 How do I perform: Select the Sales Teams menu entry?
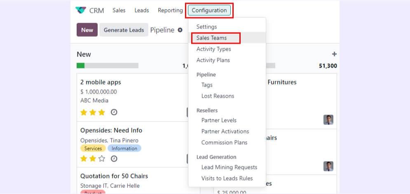[x=211, y=38]
